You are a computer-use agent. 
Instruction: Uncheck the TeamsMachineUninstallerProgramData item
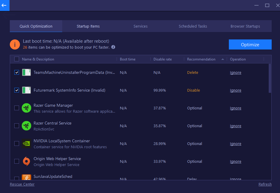point(17,72)
